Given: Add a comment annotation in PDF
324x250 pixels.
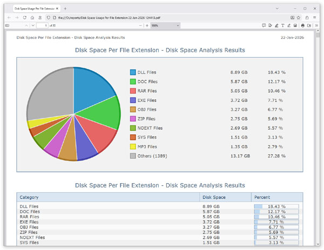Looking at the screenshot, I should click(264, 25).
